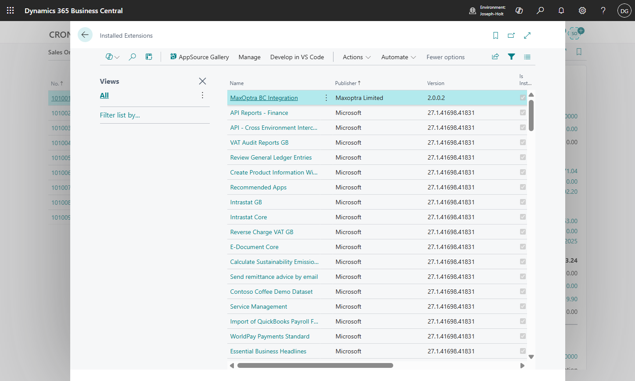This screenshot has width=635, height=381.
Task: Open the Manage menu
Action: (250, 57)
